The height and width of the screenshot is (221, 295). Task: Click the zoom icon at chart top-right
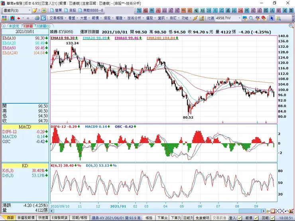[291, 26]
